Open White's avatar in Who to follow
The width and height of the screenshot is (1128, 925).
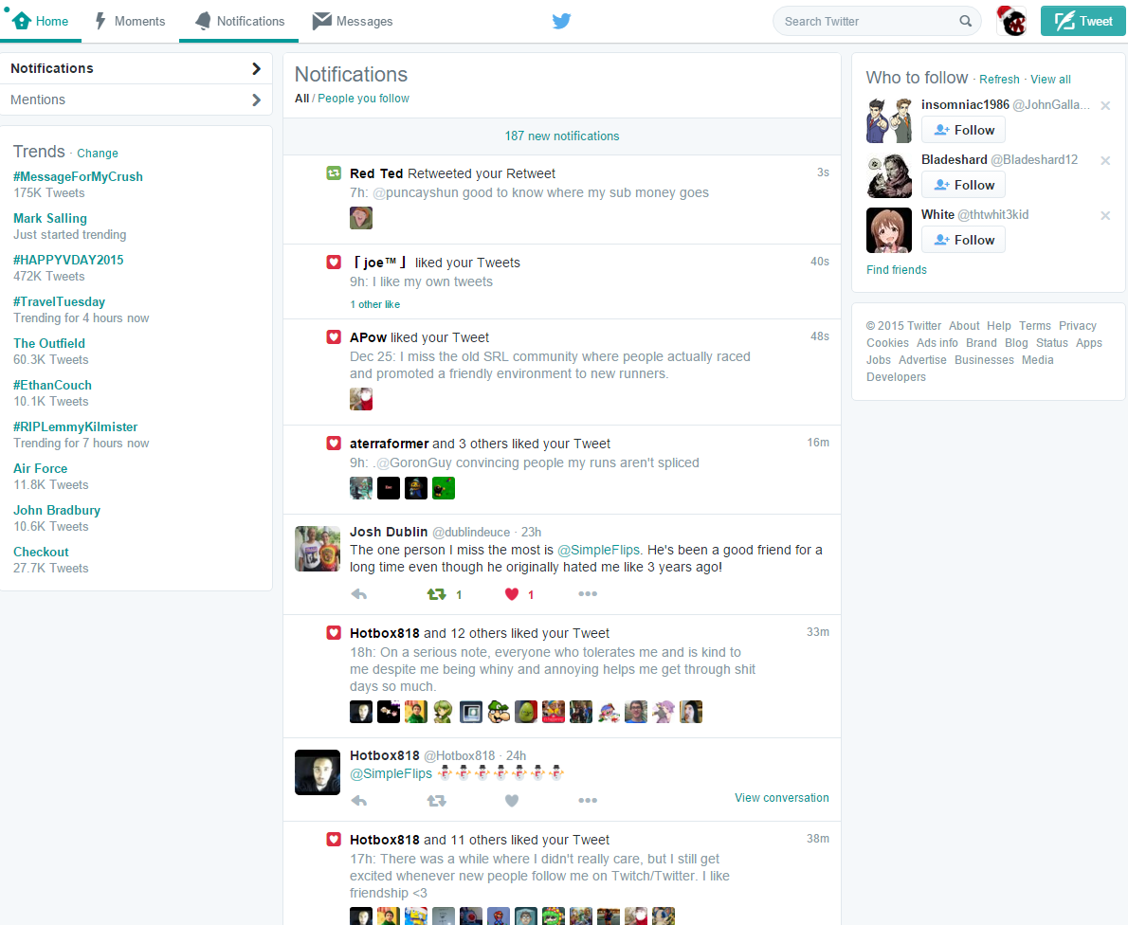[889, 230]
